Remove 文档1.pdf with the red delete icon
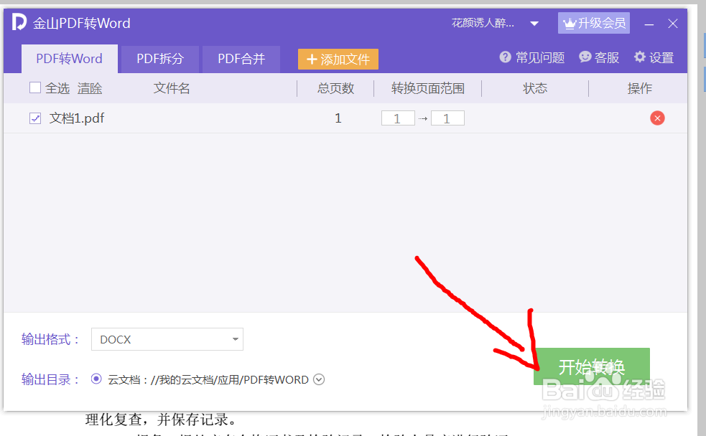This screenshot has height=436, width=706. 657,118
